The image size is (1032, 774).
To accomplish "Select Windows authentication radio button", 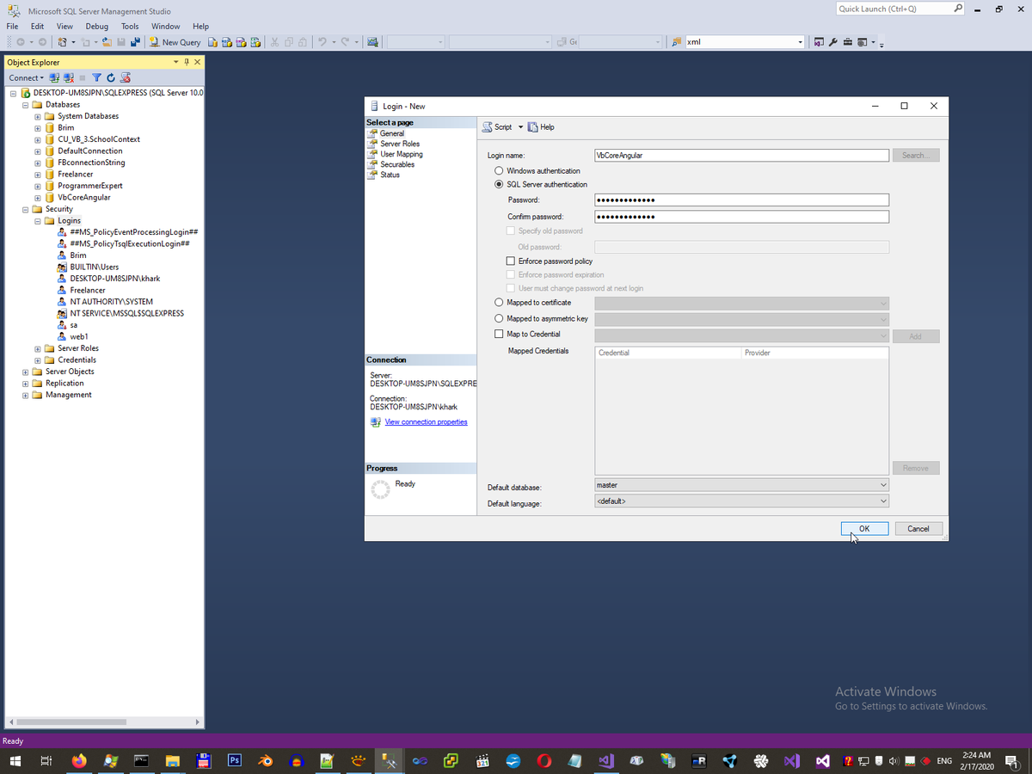I will click(499, 170).
